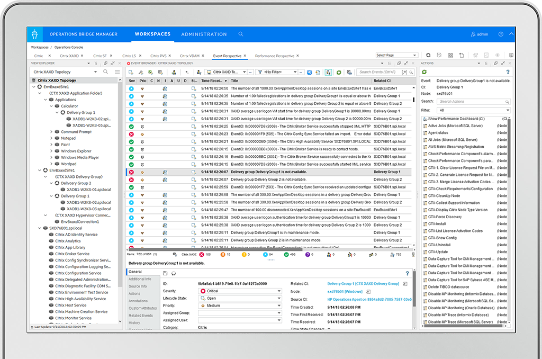Click the grid layout icon in the page toolbar
The height and width of the screenshot is (359, 542).
coord(450,56)
